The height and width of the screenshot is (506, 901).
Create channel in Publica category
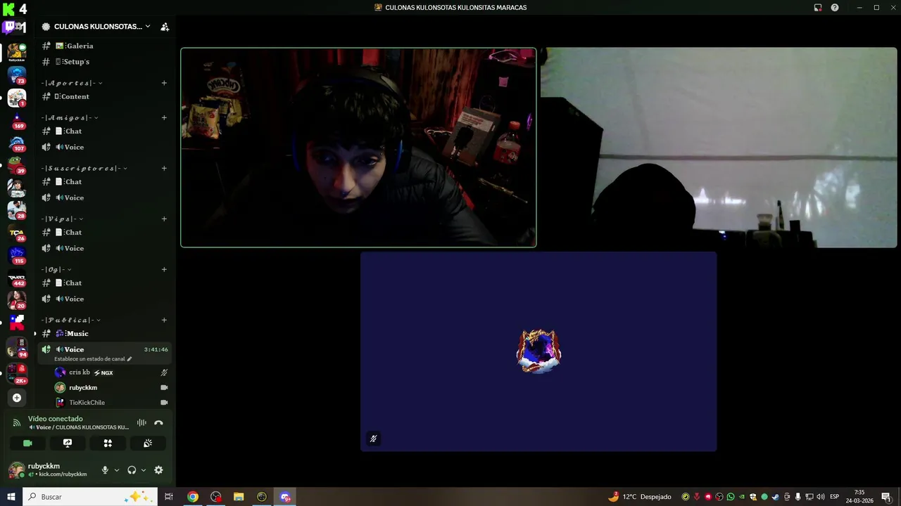coord(164,320)
